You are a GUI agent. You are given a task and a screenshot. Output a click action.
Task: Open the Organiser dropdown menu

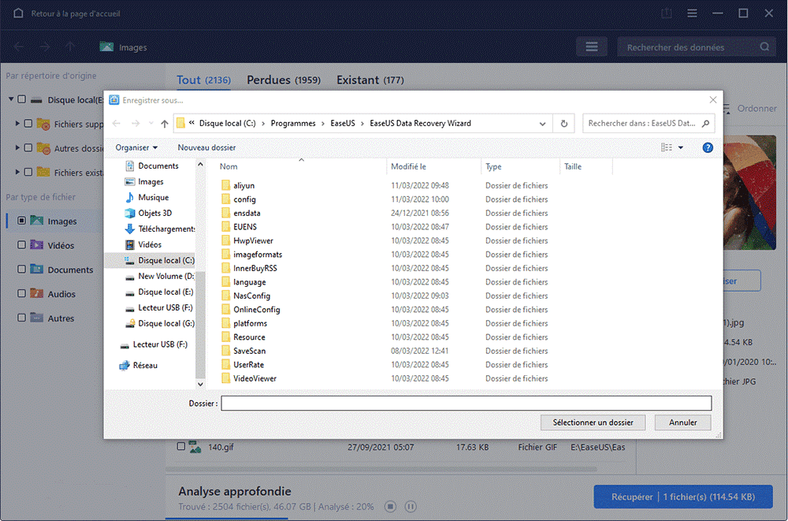click(136, 147)
